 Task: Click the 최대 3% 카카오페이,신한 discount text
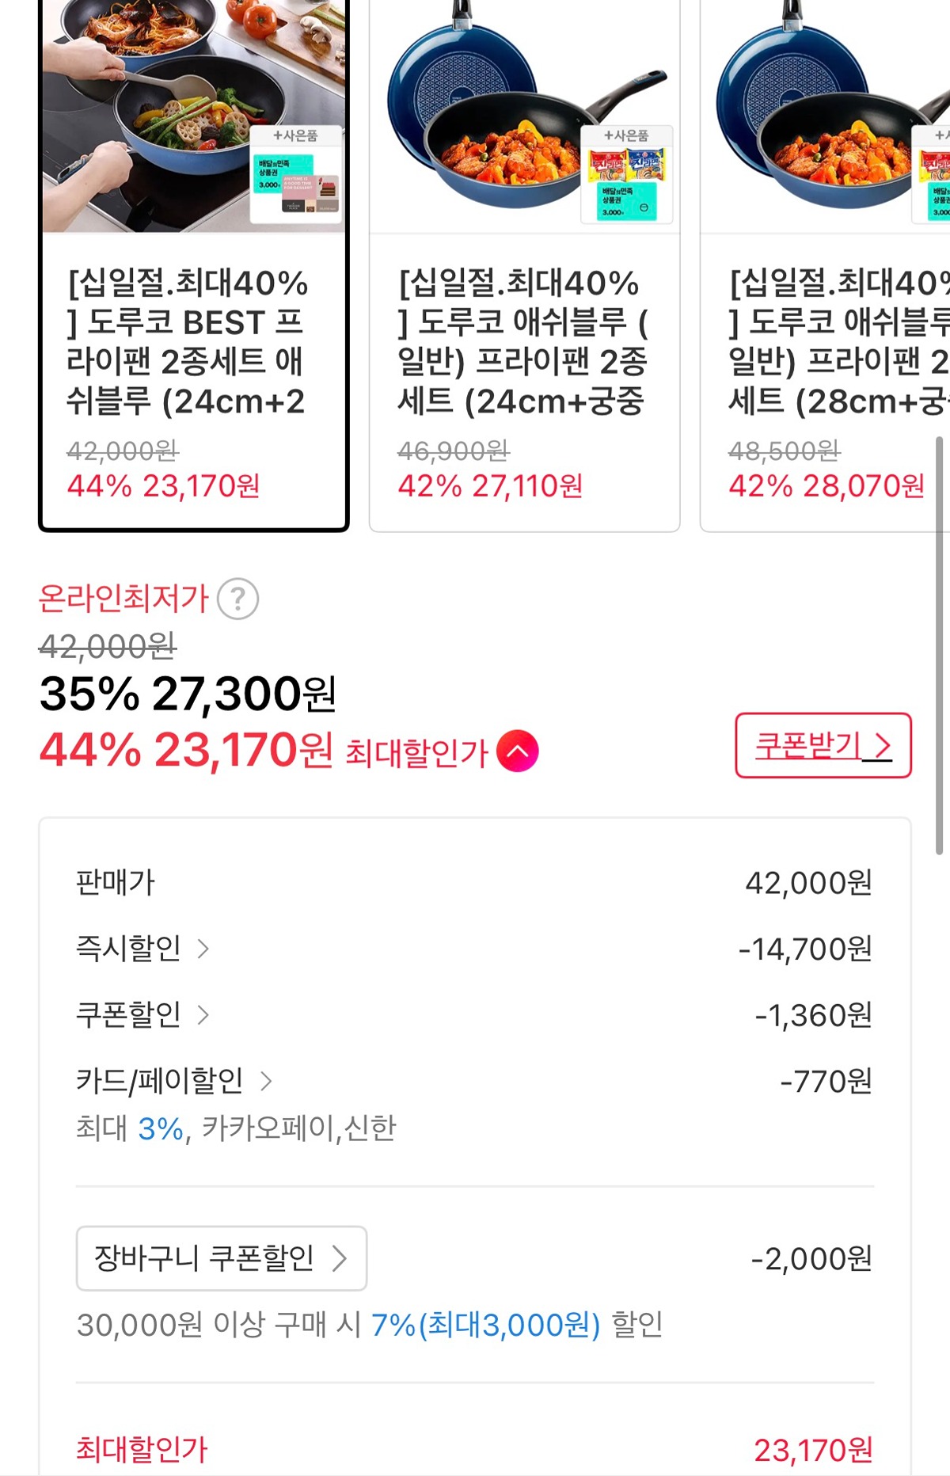[236, 1128]
